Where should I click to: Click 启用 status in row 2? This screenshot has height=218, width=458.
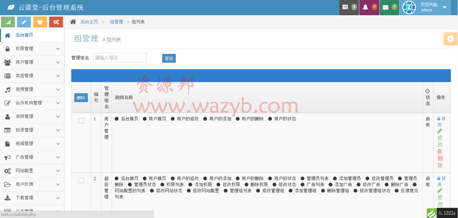427,181
